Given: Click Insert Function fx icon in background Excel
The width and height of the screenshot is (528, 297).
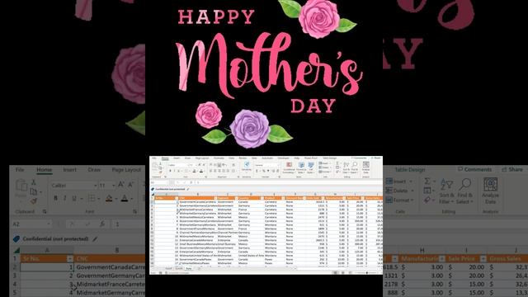Looking at the screenshot, I should (102, 224).
